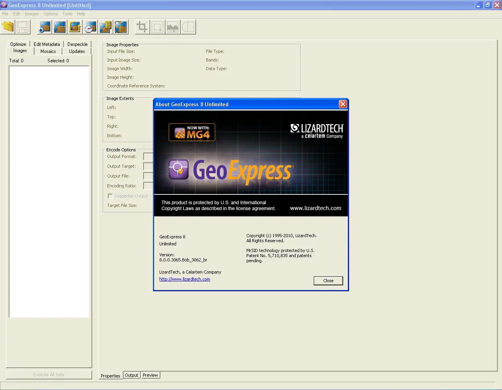502x390 pixels.
Task: Add an image using the blue plus icon
Action: (x=45, y=27)
